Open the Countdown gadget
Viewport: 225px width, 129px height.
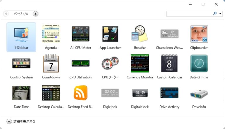tap(51, 63)
